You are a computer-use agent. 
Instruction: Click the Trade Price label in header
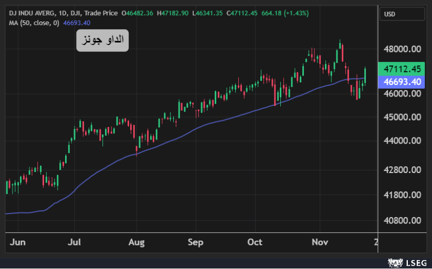[102, 13]
